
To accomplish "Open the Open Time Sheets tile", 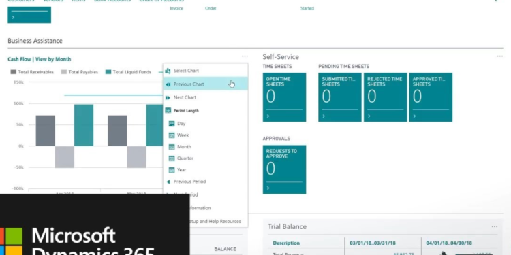I will click(284, 97).
